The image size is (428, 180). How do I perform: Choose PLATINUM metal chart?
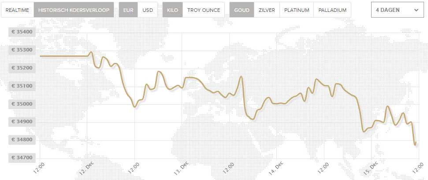click(x=297, y=10)
